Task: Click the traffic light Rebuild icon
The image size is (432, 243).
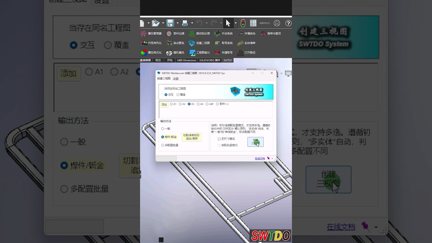Action: tap(243, 23)
